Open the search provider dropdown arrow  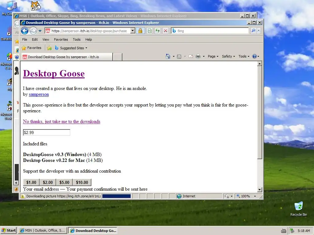[x=258, y=31]
